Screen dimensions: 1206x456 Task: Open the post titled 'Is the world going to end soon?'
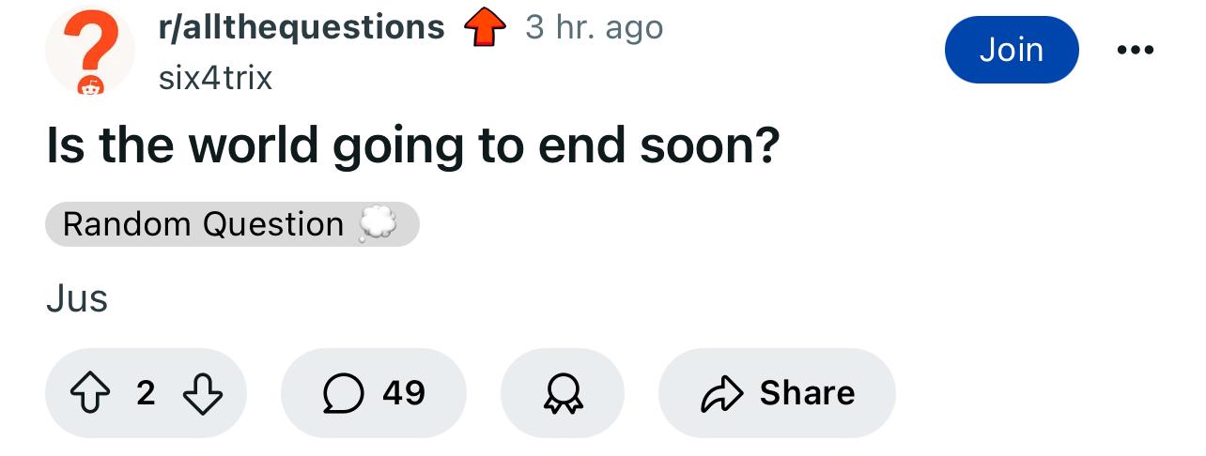coord(413,146)
